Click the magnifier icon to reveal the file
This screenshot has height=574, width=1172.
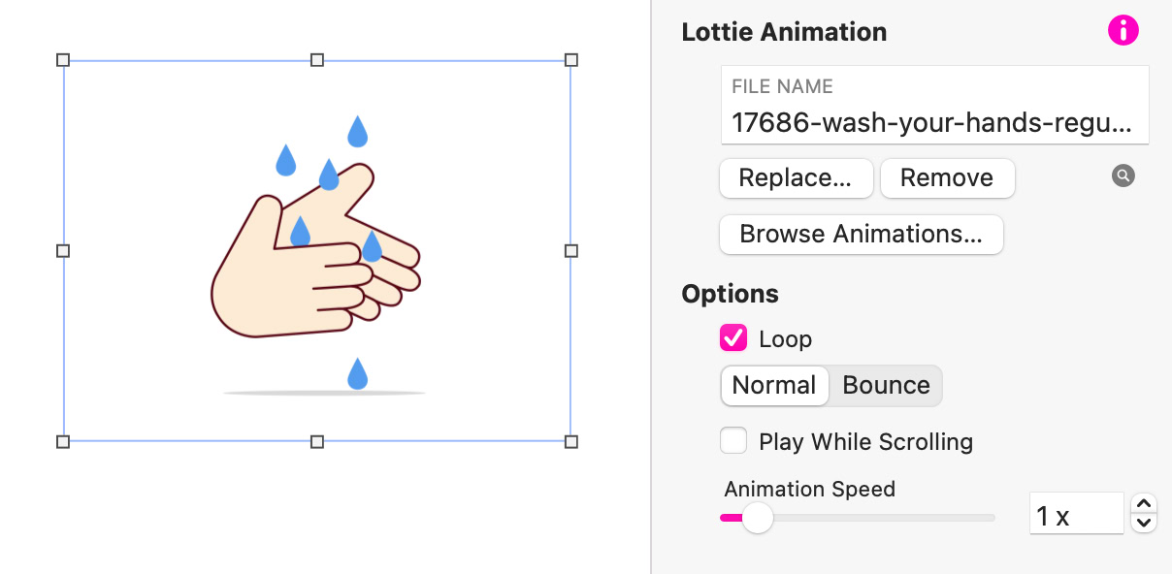tap(1123, 176)
